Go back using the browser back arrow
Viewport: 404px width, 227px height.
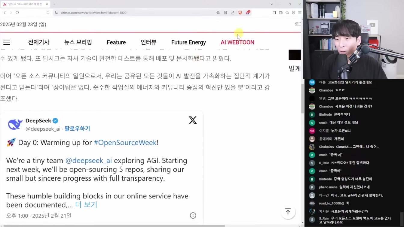pyautogui.click(x=5, y=13)
